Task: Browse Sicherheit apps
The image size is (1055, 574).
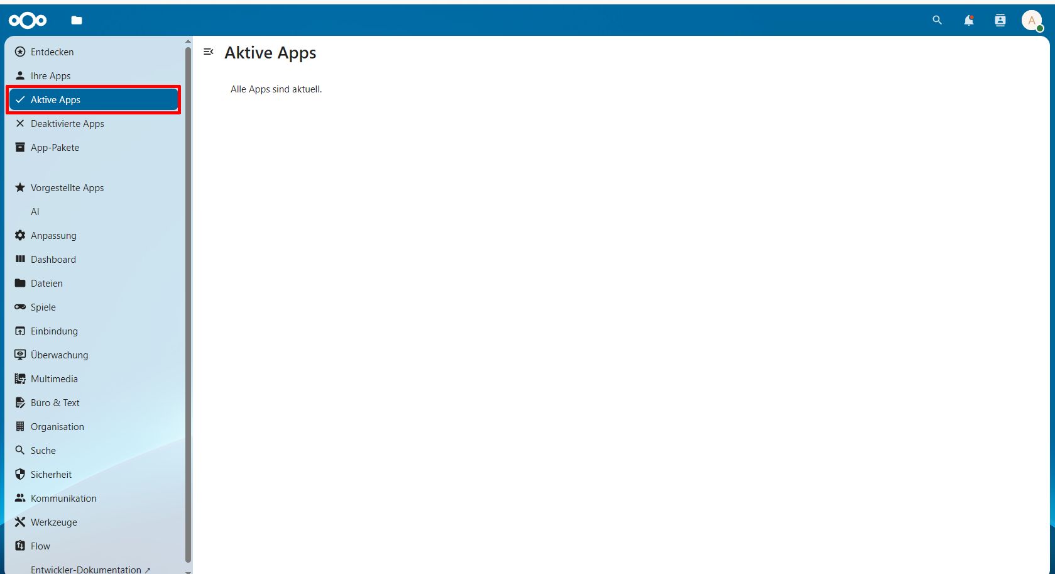Action: 94,475
